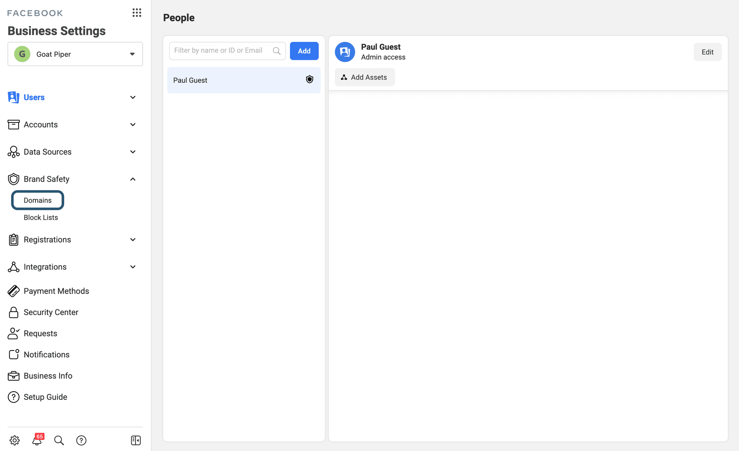Collapse the sidebar panel icon

pyautogui.click(x=136, y=440)
